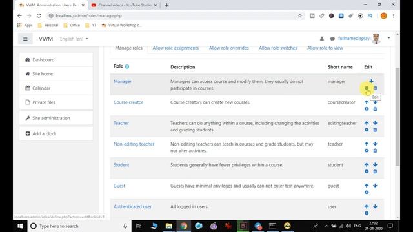
Task: Open Virtual Workshop bookmark
Action: pyautogui.click(x=122, y=25)
